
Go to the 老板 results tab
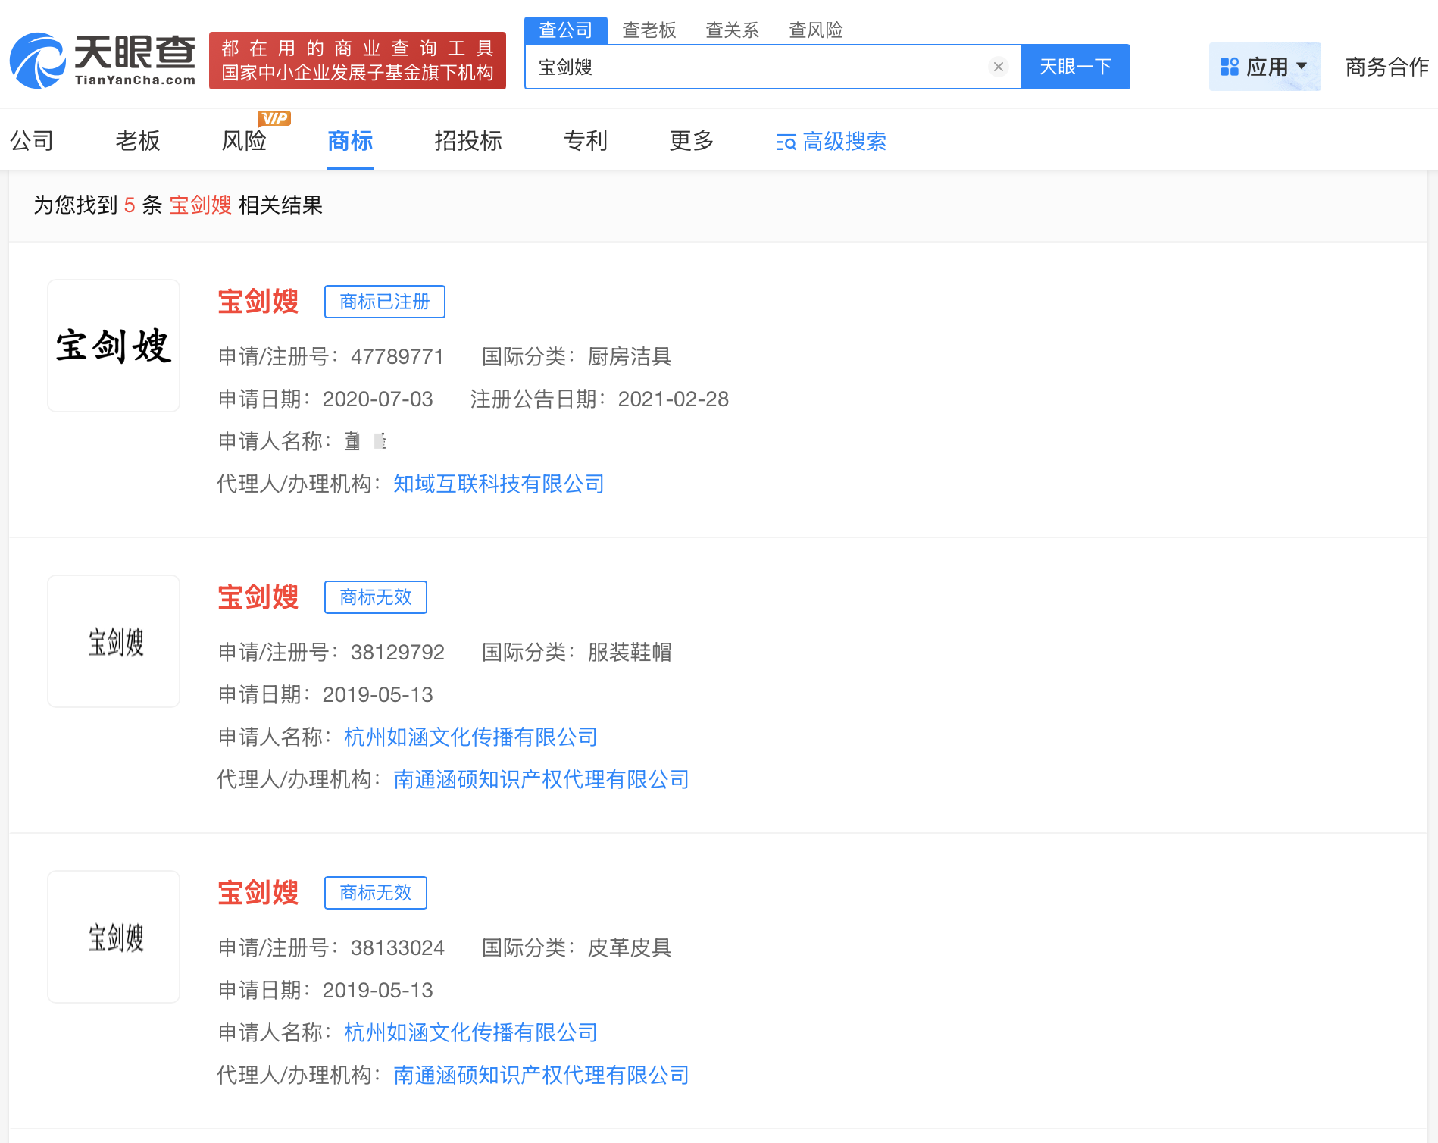138,141
